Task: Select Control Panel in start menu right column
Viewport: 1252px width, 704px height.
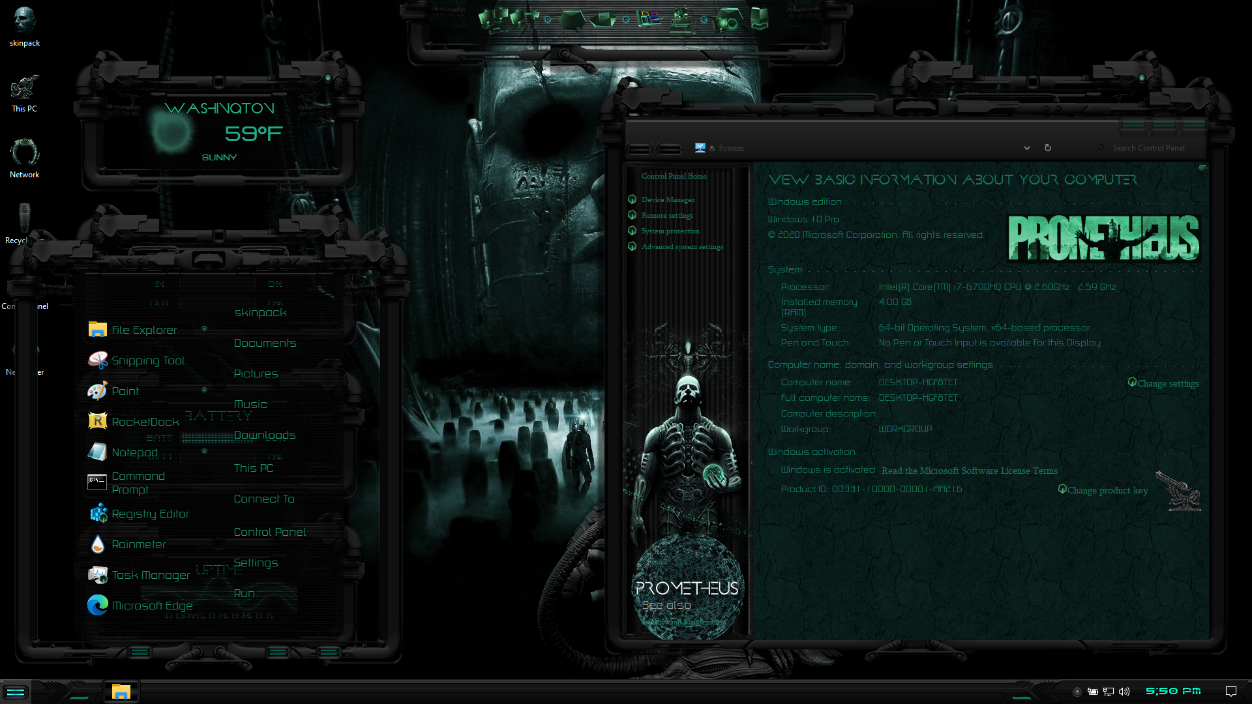Action: (x=269, y=532)
